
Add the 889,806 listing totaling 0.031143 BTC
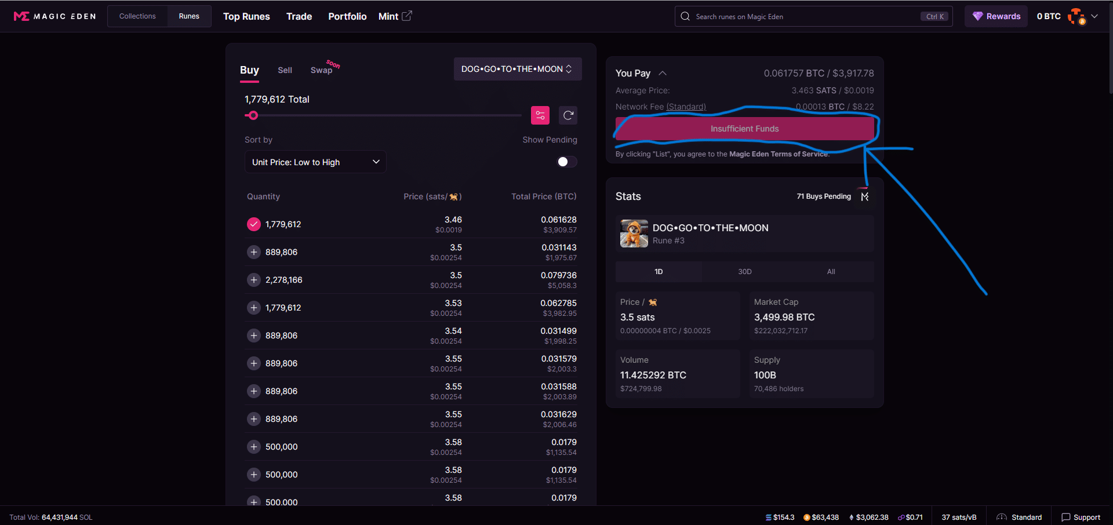[x=254, y=252]
